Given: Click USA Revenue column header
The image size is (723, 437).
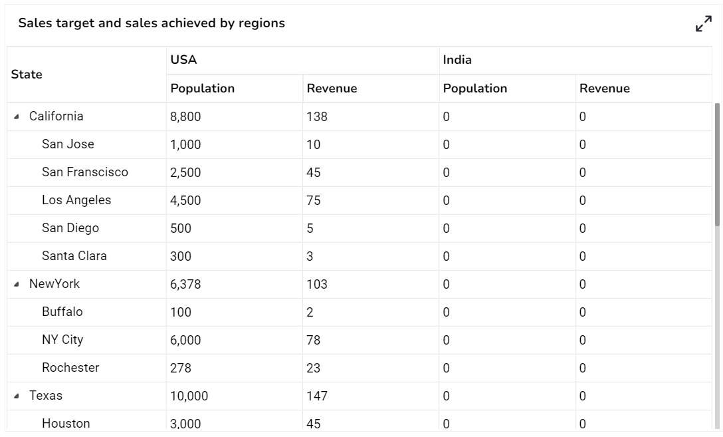Looking at the screenshot, I should 332,88.
